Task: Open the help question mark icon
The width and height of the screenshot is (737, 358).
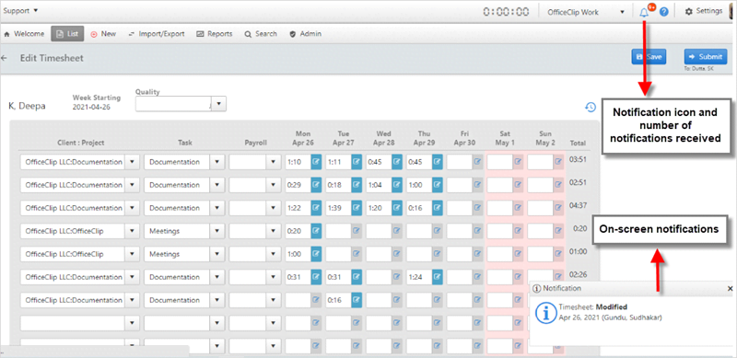Action: [x=663, y=12]
